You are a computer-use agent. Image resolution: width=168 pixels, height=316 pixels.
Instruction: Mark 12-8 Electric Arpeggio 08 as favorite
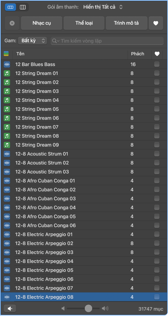(x=157, y=297)
